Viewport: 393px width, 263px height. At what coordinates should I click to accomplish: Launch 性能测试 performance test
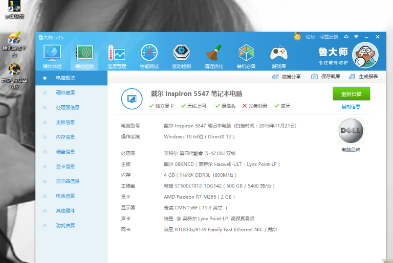coord(149,57)
